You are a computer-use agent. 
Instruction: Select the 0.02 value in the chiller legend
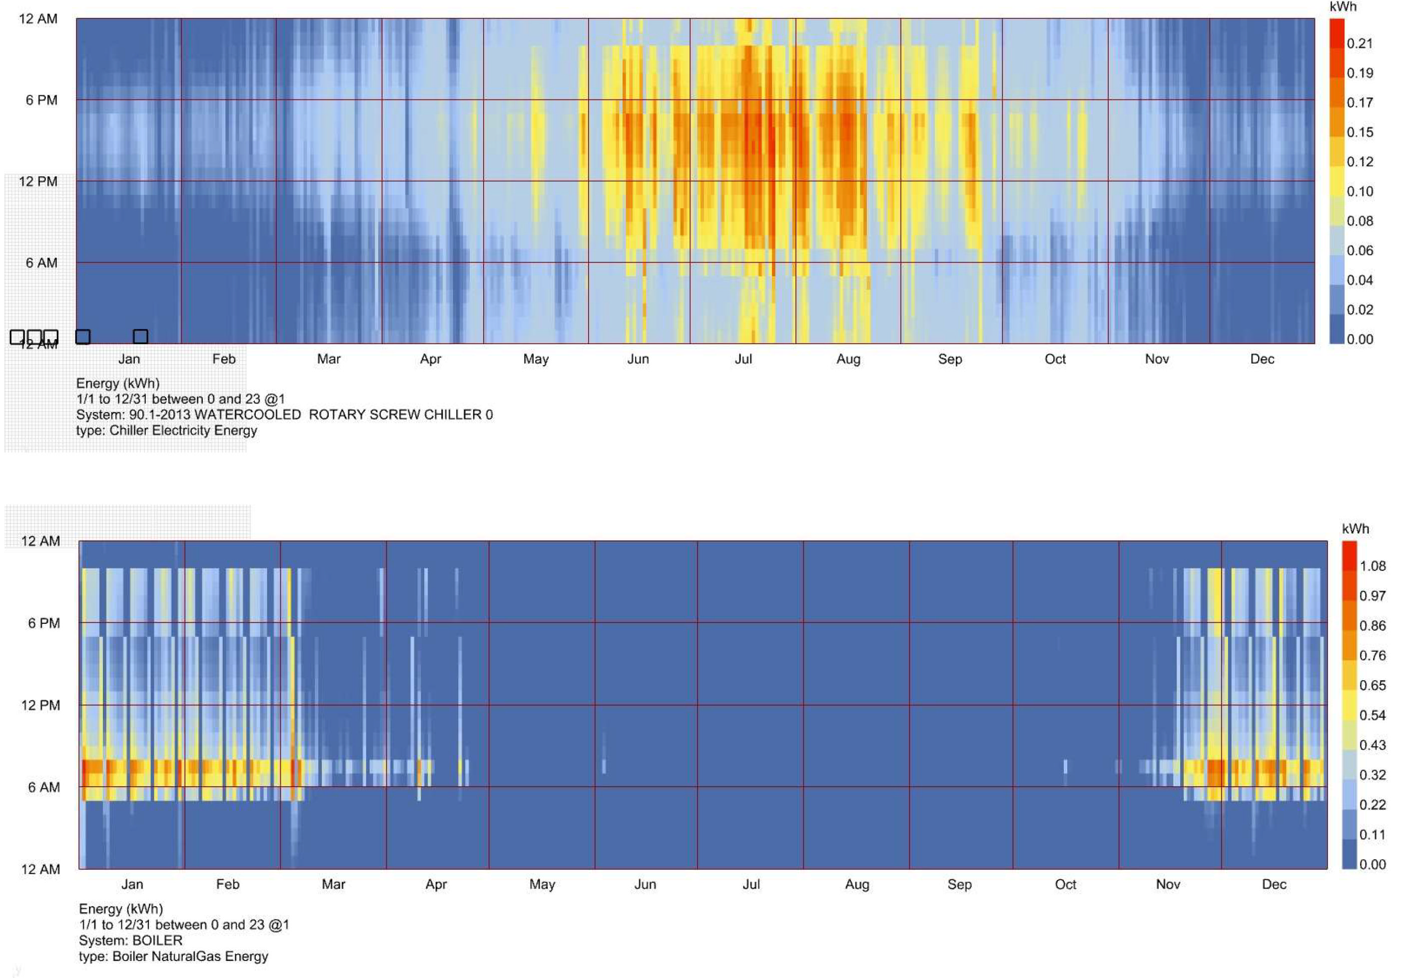1360,310
